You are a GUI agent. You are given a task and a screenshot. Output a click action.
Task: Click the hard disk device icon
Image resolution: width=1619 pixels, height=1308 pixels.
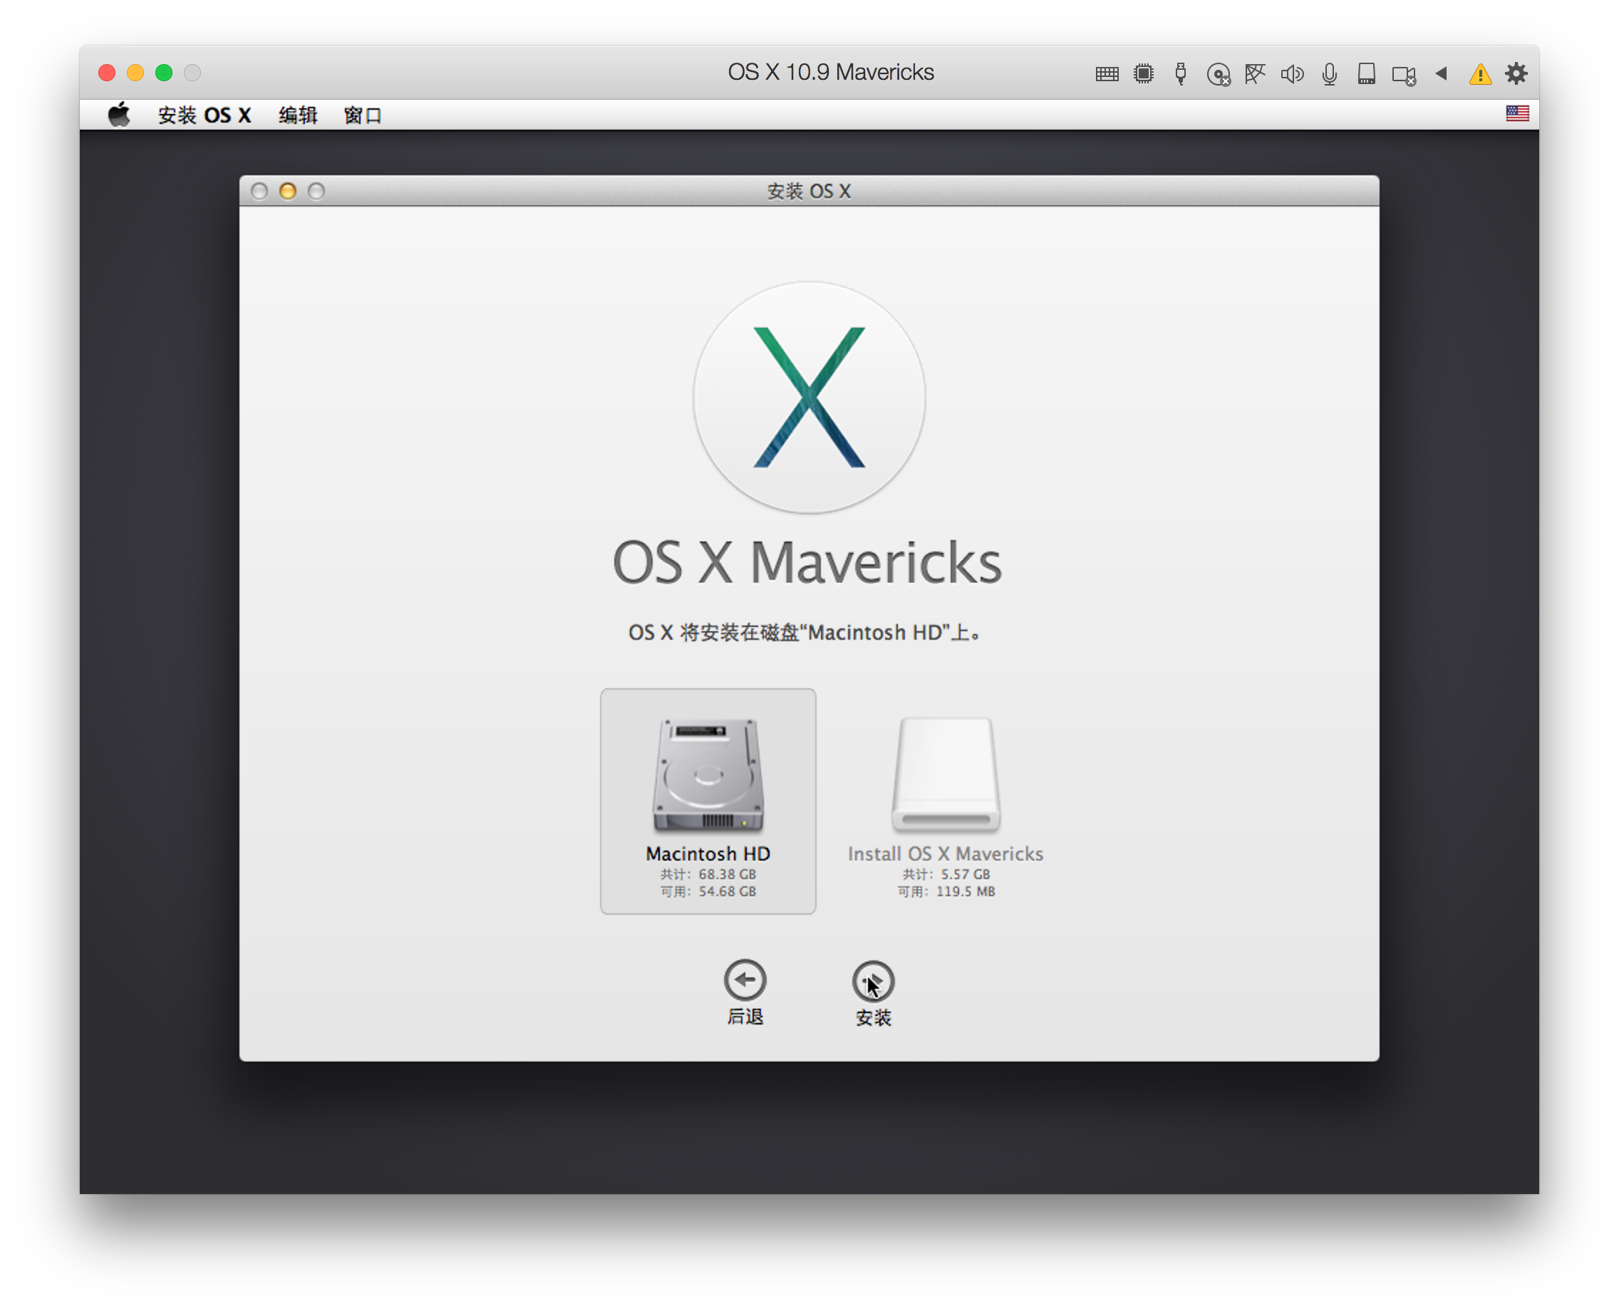1367,74
